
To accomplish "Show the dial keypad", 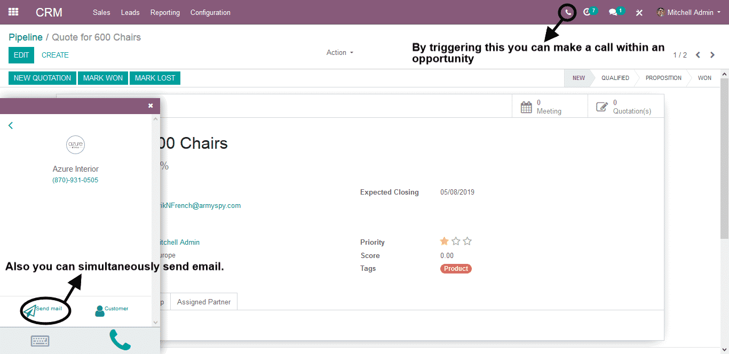I will pos(40,341).
